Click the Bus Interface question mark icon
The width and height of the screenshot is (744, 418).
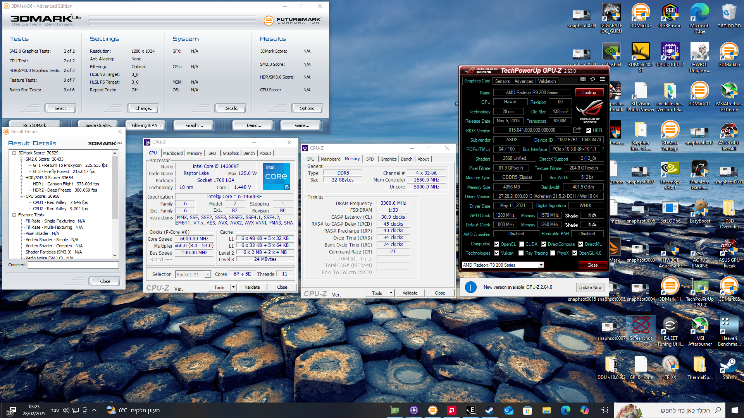[x=603, y=149]
